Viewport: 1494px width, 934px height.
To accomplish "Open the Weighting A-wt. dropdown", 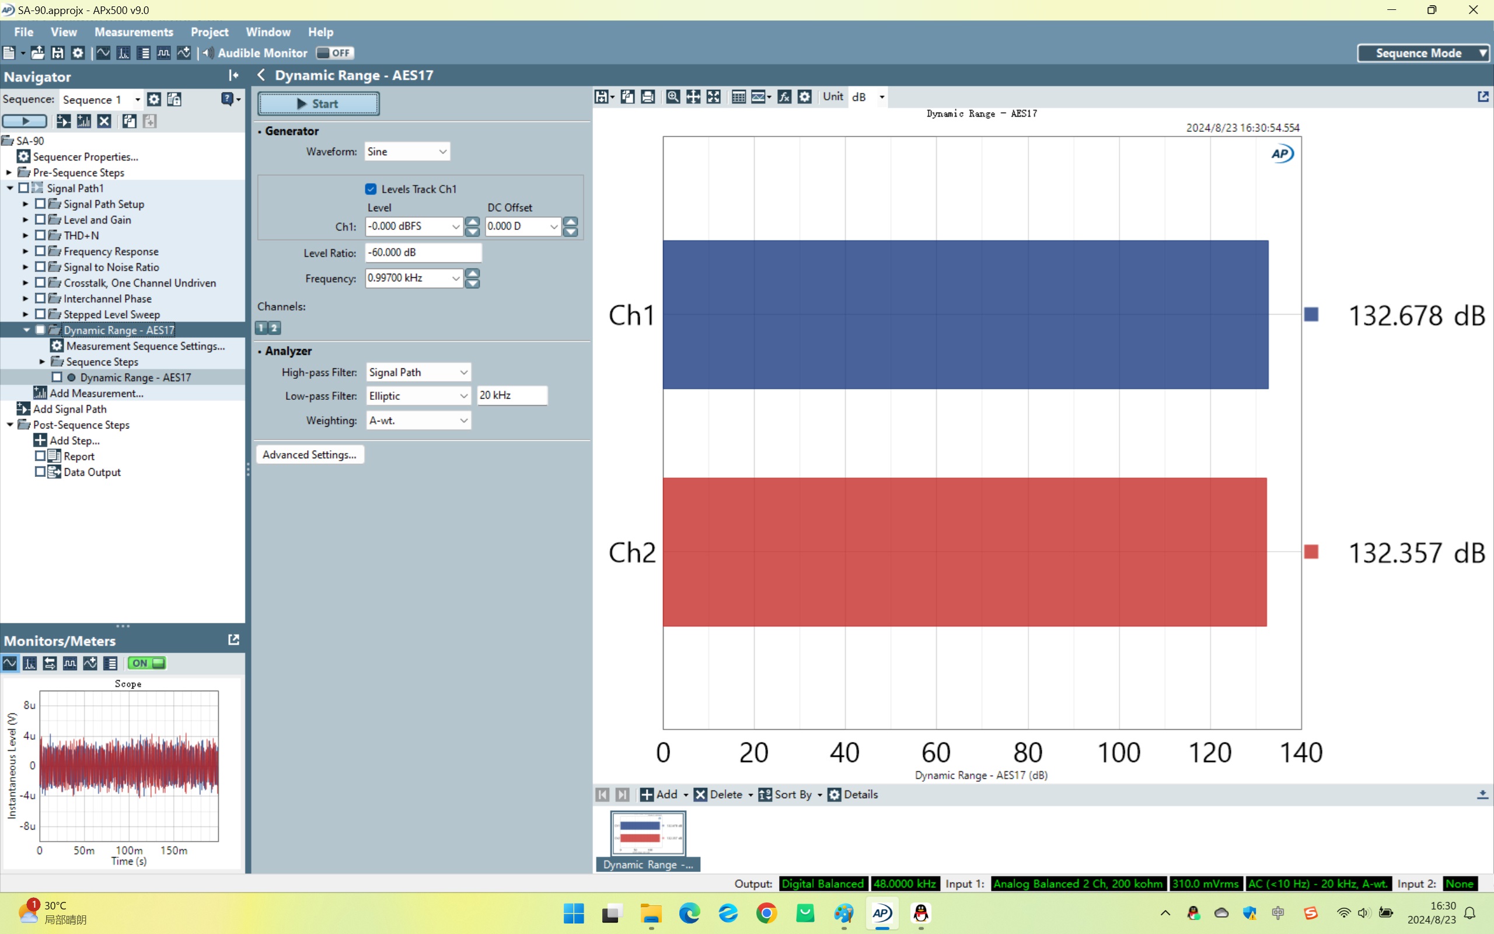I will click(418, 421).
